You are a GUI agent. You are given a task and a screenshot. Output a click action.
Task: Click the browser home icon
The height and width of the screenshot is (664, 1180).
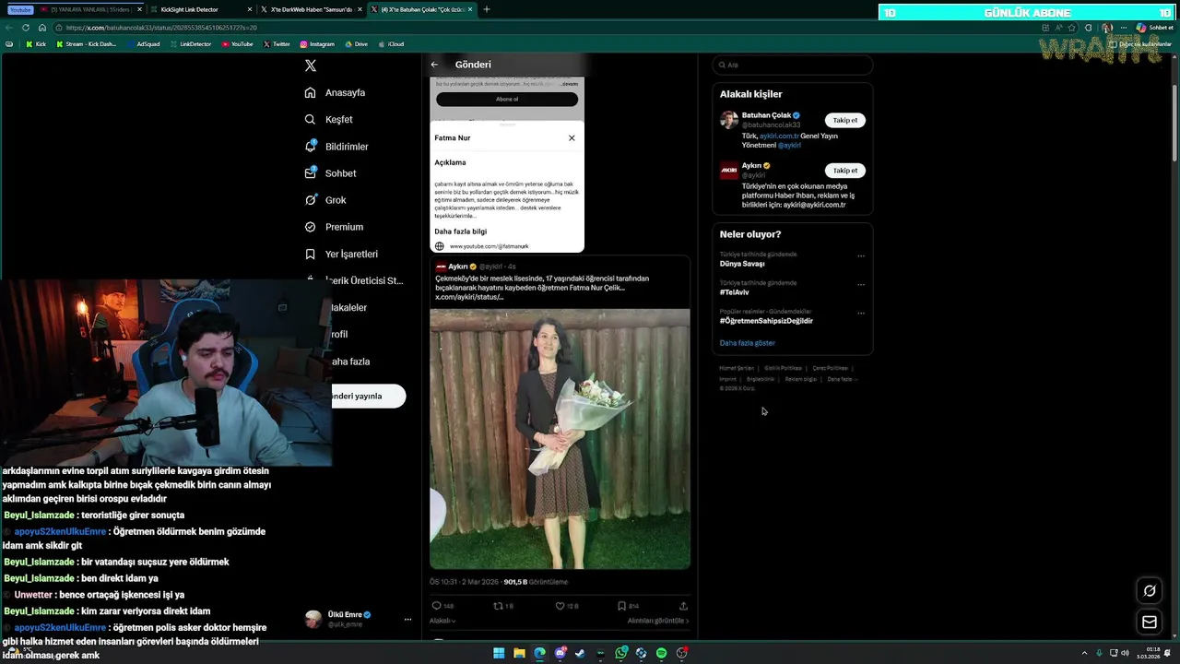click(42, 28)
